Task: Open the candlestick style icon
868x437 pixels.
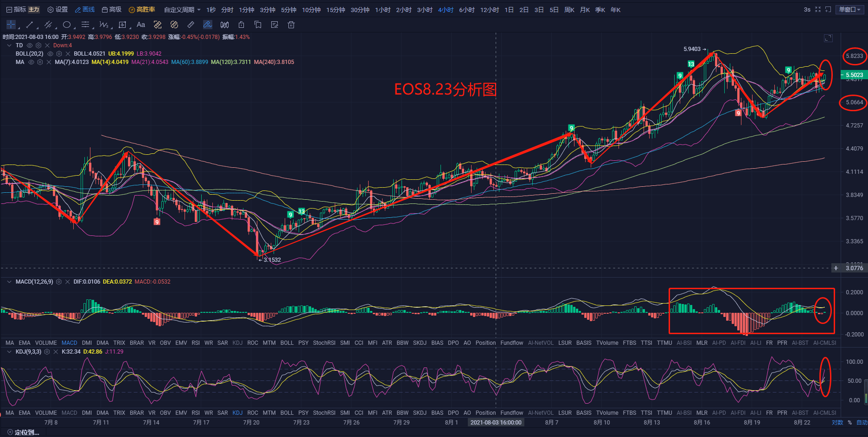Action: tap(224, 25)
